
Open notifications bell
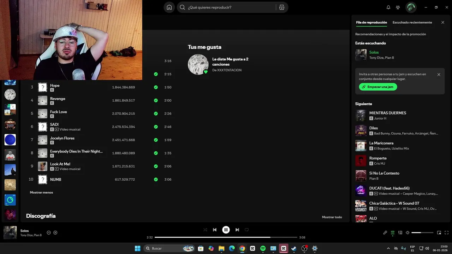pos(388,7)
